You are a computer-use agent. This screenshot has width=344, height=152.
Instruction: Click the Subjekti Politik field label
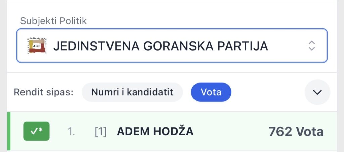[53, 21]
